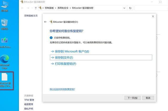
Task: Open recent locations dropdown arrow
Action: point(32,8)
